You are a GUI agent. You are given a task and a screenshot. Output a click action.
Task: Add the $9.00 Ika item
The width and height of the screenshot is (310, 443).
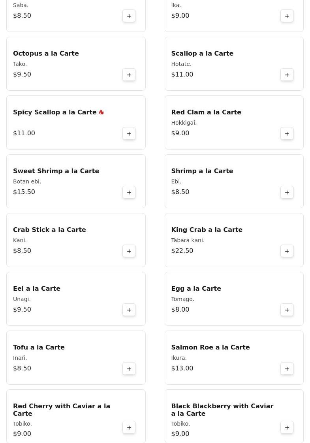(287, 16)
